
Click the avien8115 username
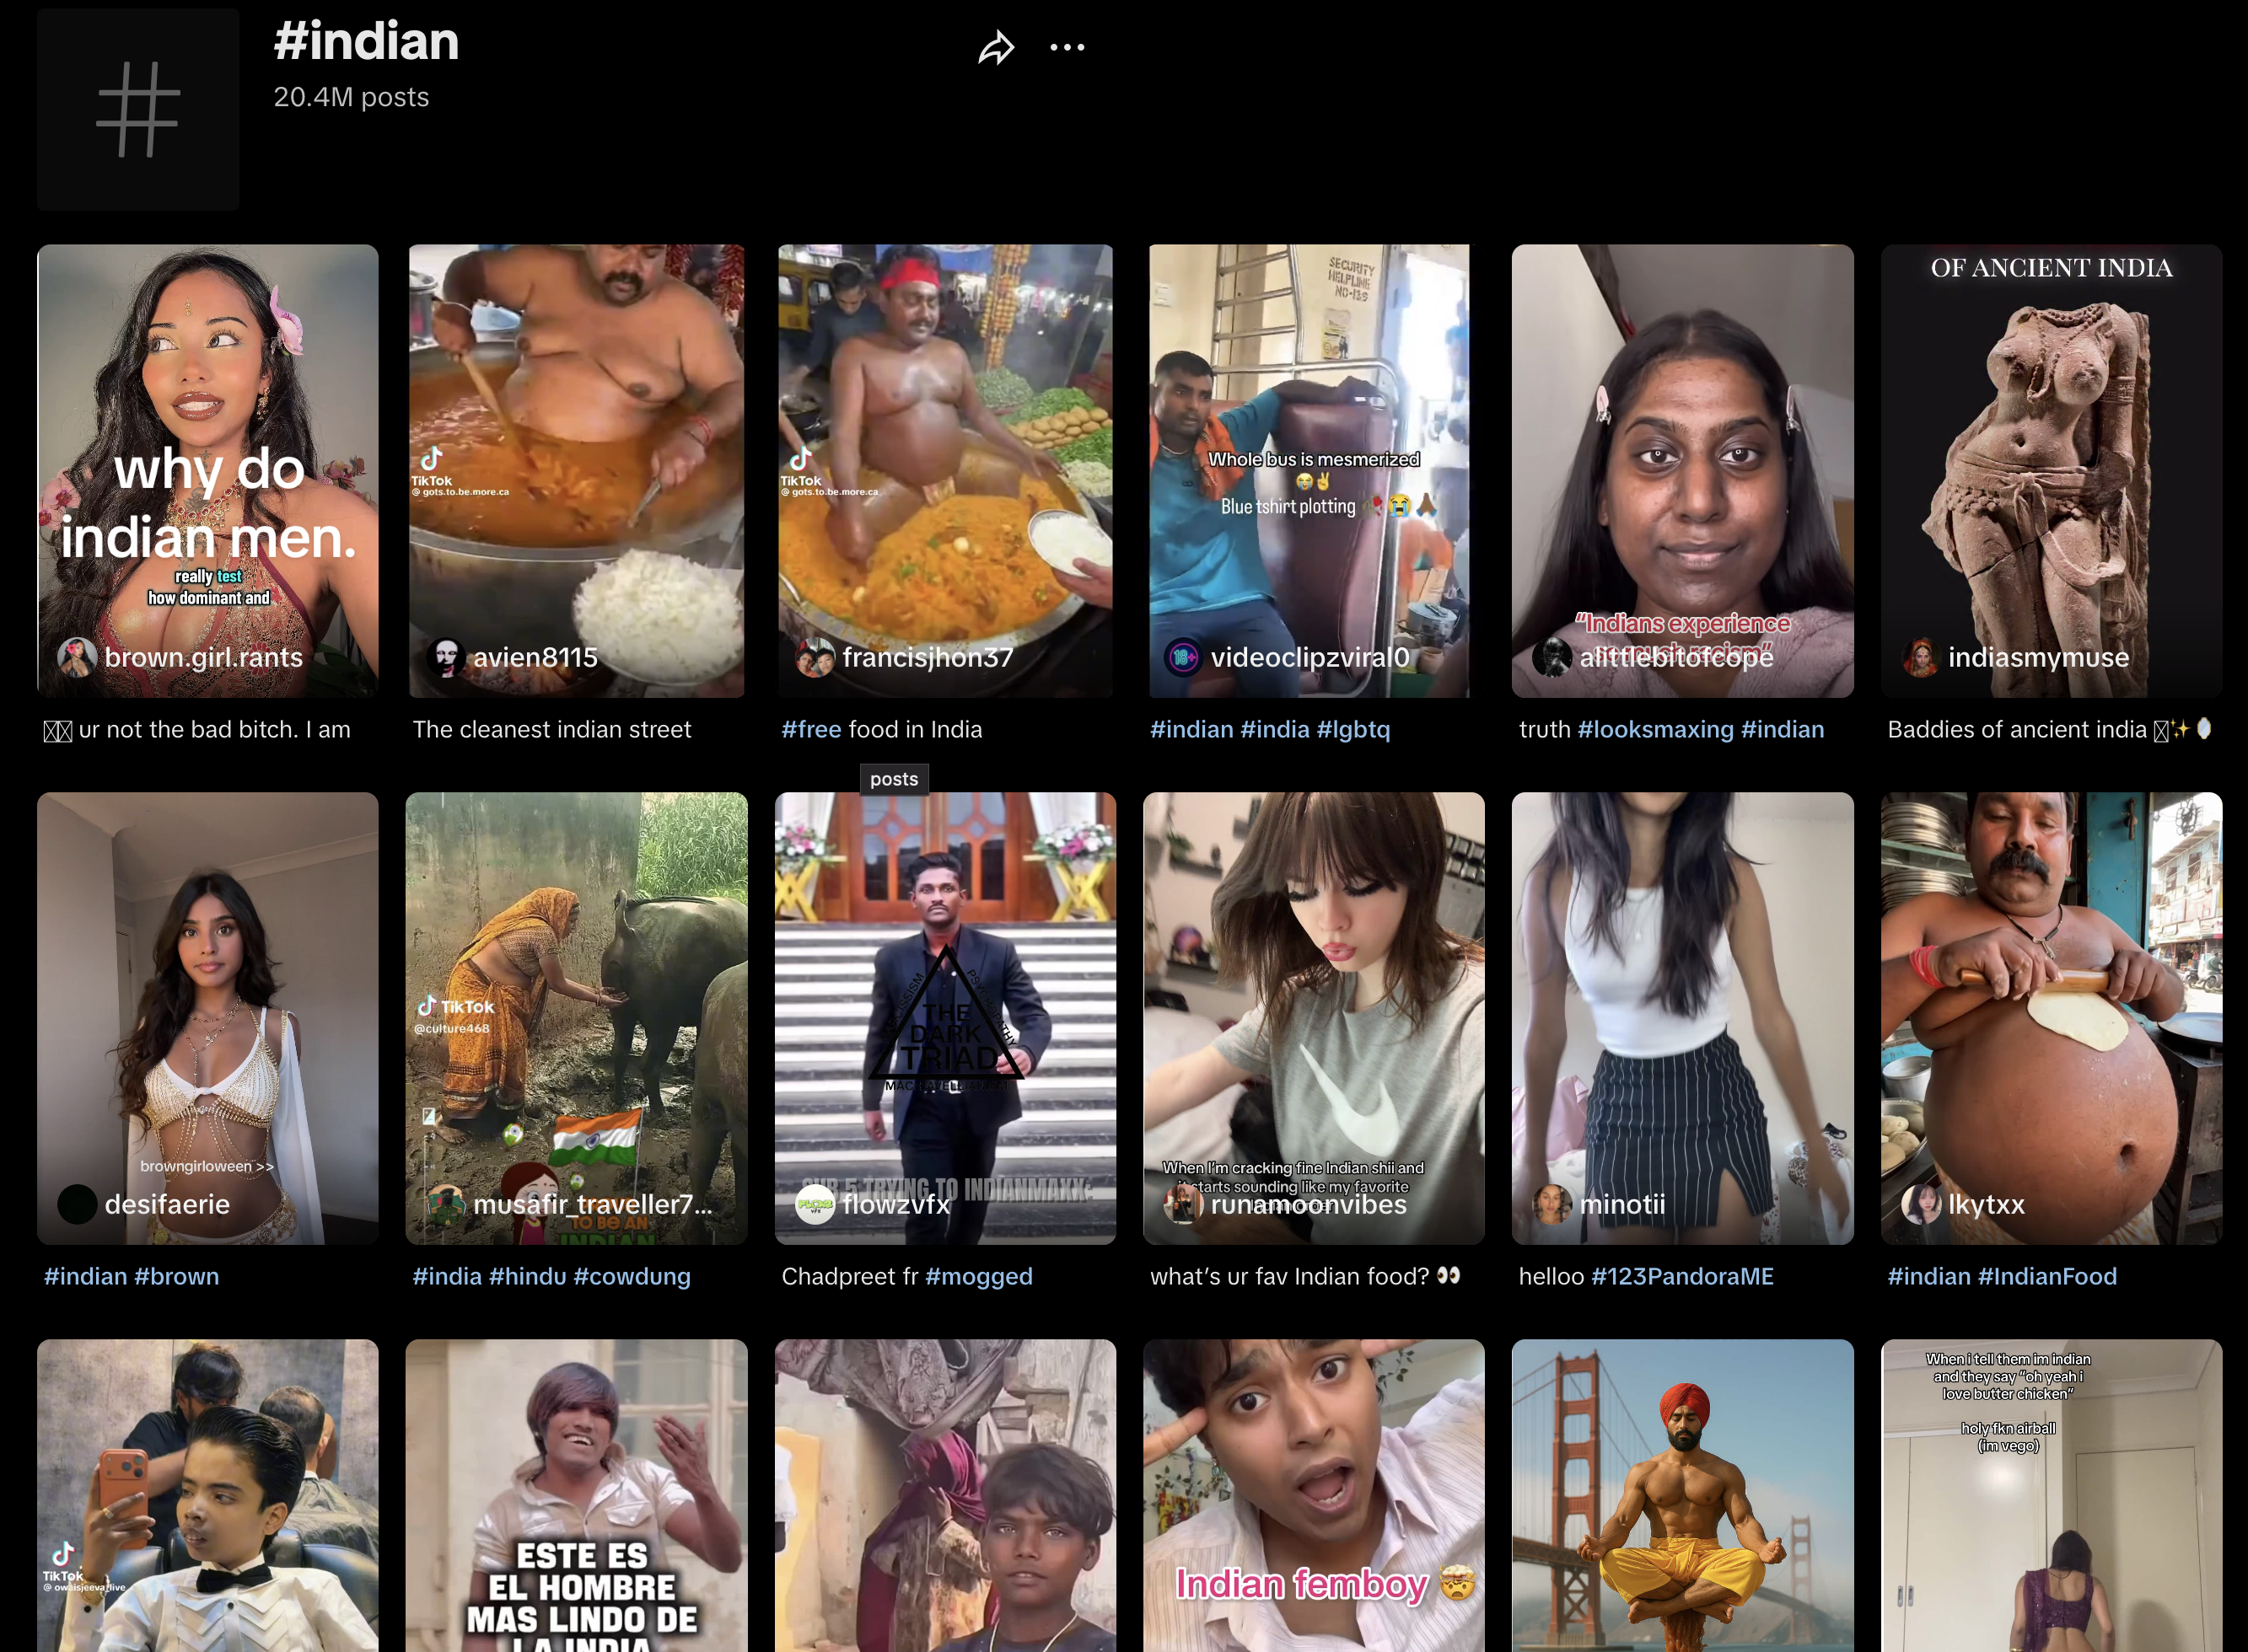click(535, 657)
